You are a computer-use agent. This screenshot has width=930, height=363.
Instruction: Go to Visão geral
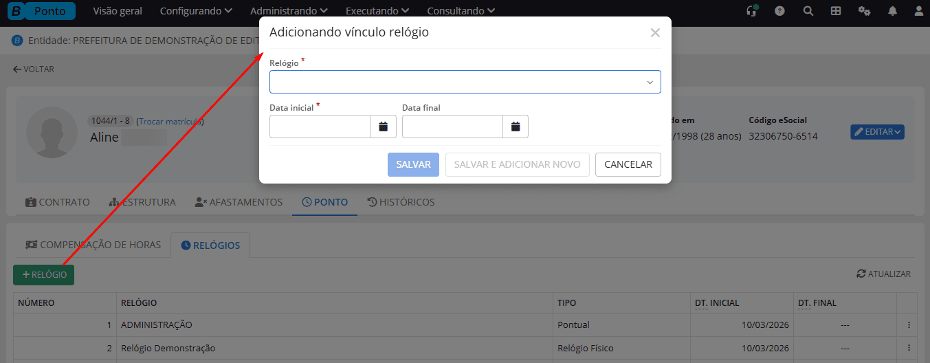pos(118,11)
